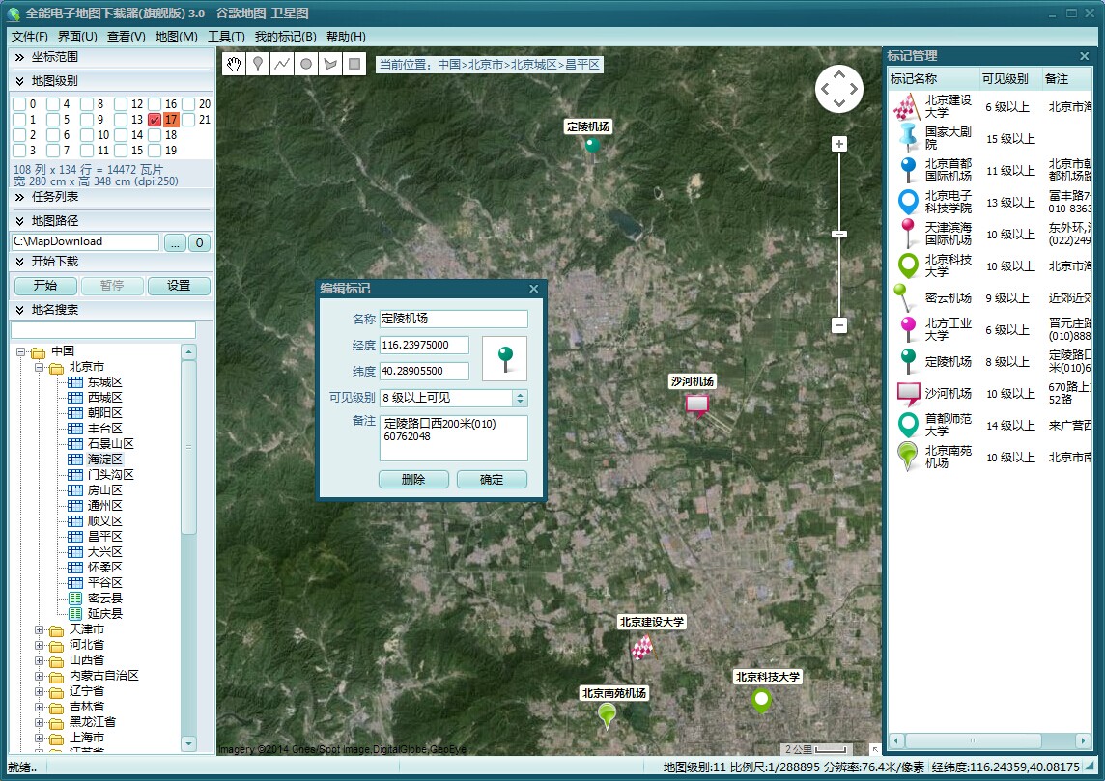Uncheck map level 17 checkbox

[x=155, y=120]
